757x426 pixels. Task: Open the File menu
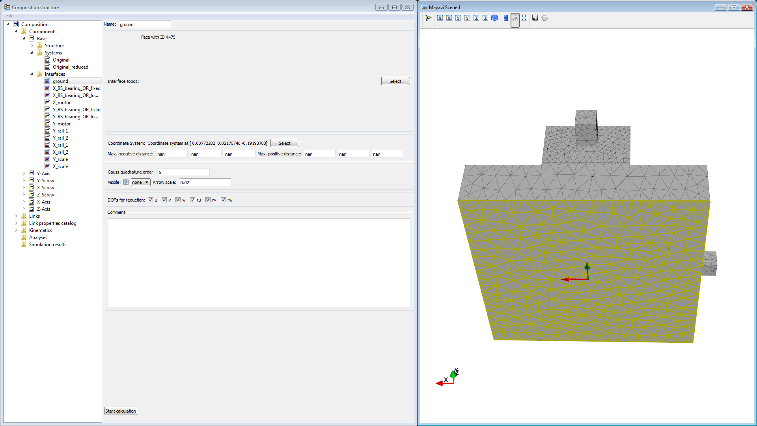point(10,16)
